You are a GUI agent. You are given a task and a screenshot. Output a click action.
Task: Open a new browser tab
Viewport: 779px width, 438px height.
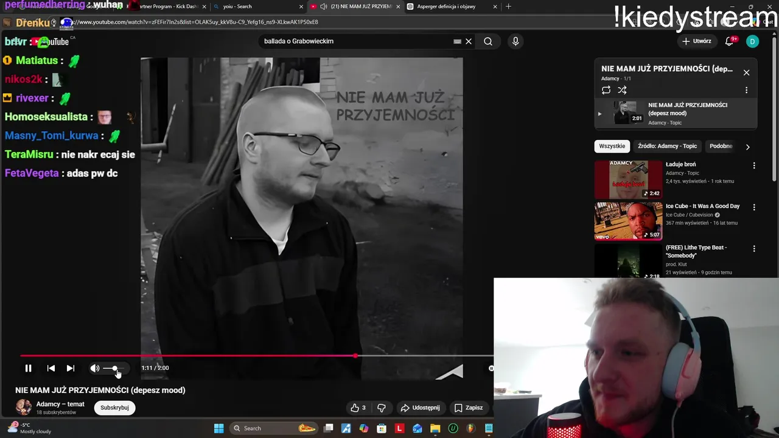(508, 7)
